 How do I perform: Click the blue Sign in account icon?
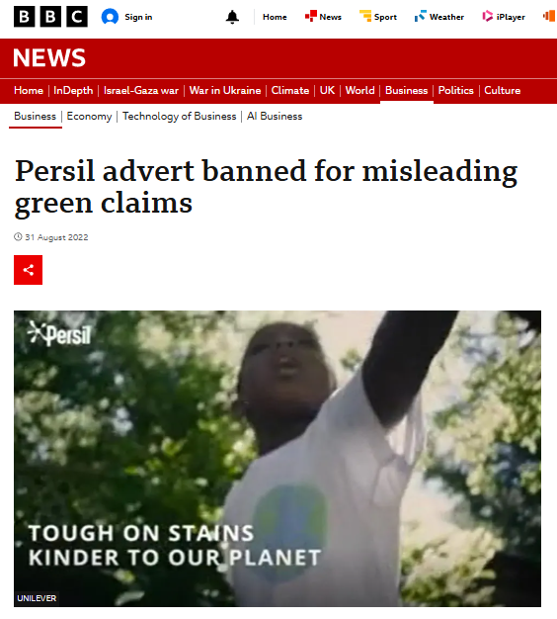(x=110, y=17)
